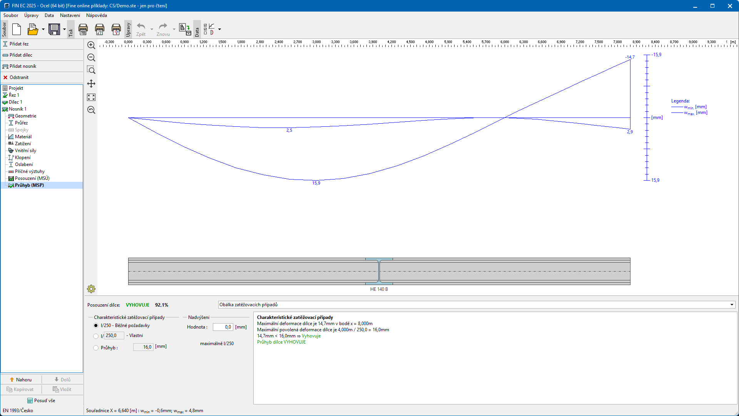739x416 pixels.
Task: Open the Nápověda menu
Action: pos(96,15)
